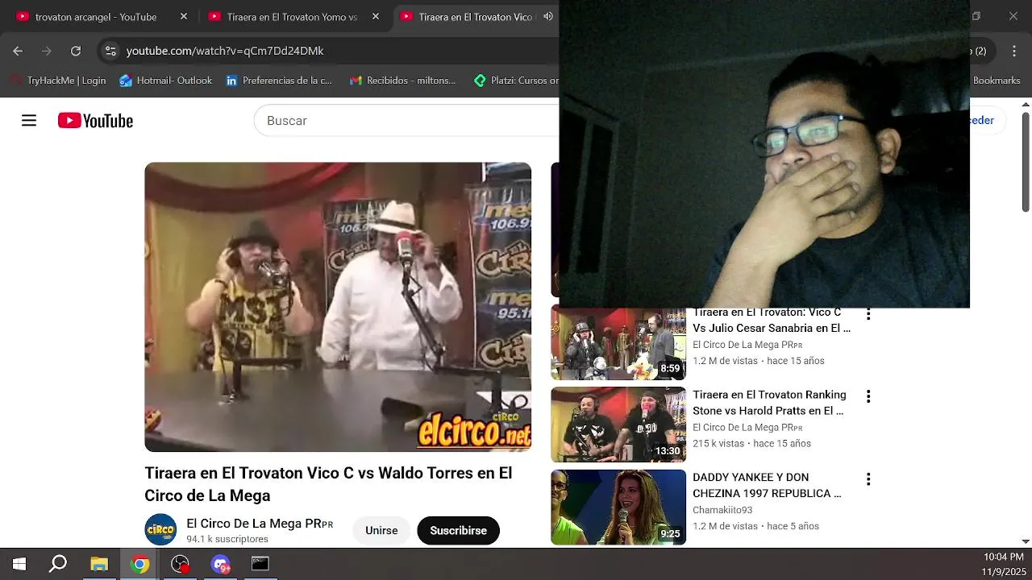1032x580 pixels.
Task: Click the browser back arrow
Action: (18, 51)
